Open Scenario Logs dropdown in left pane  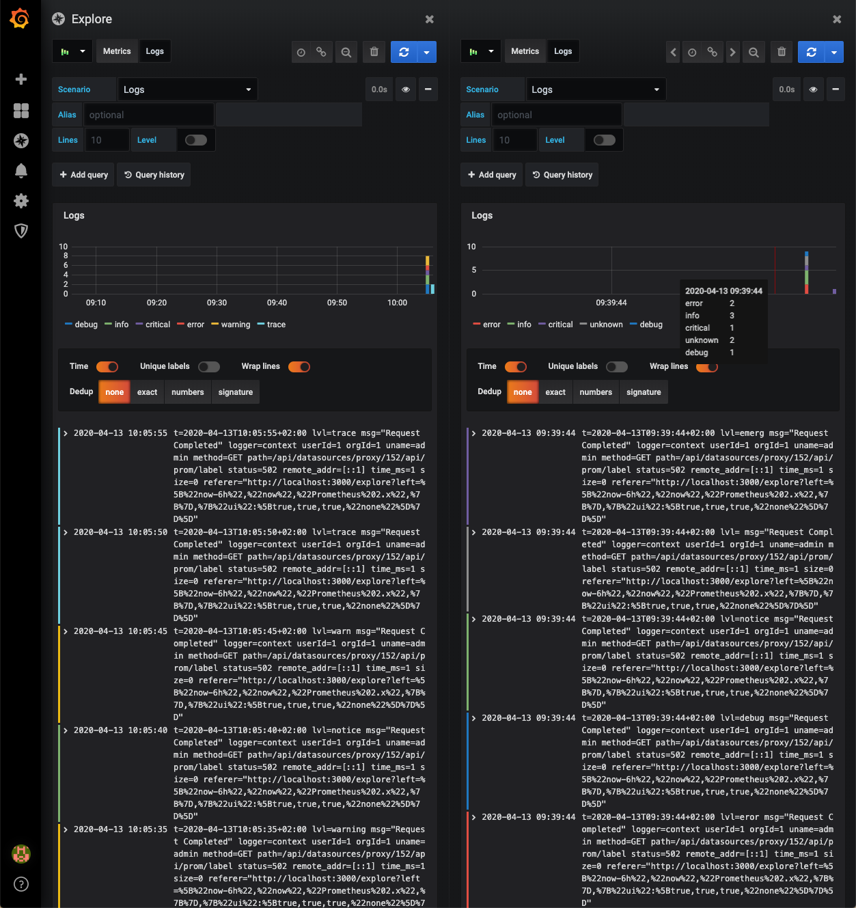187,90
